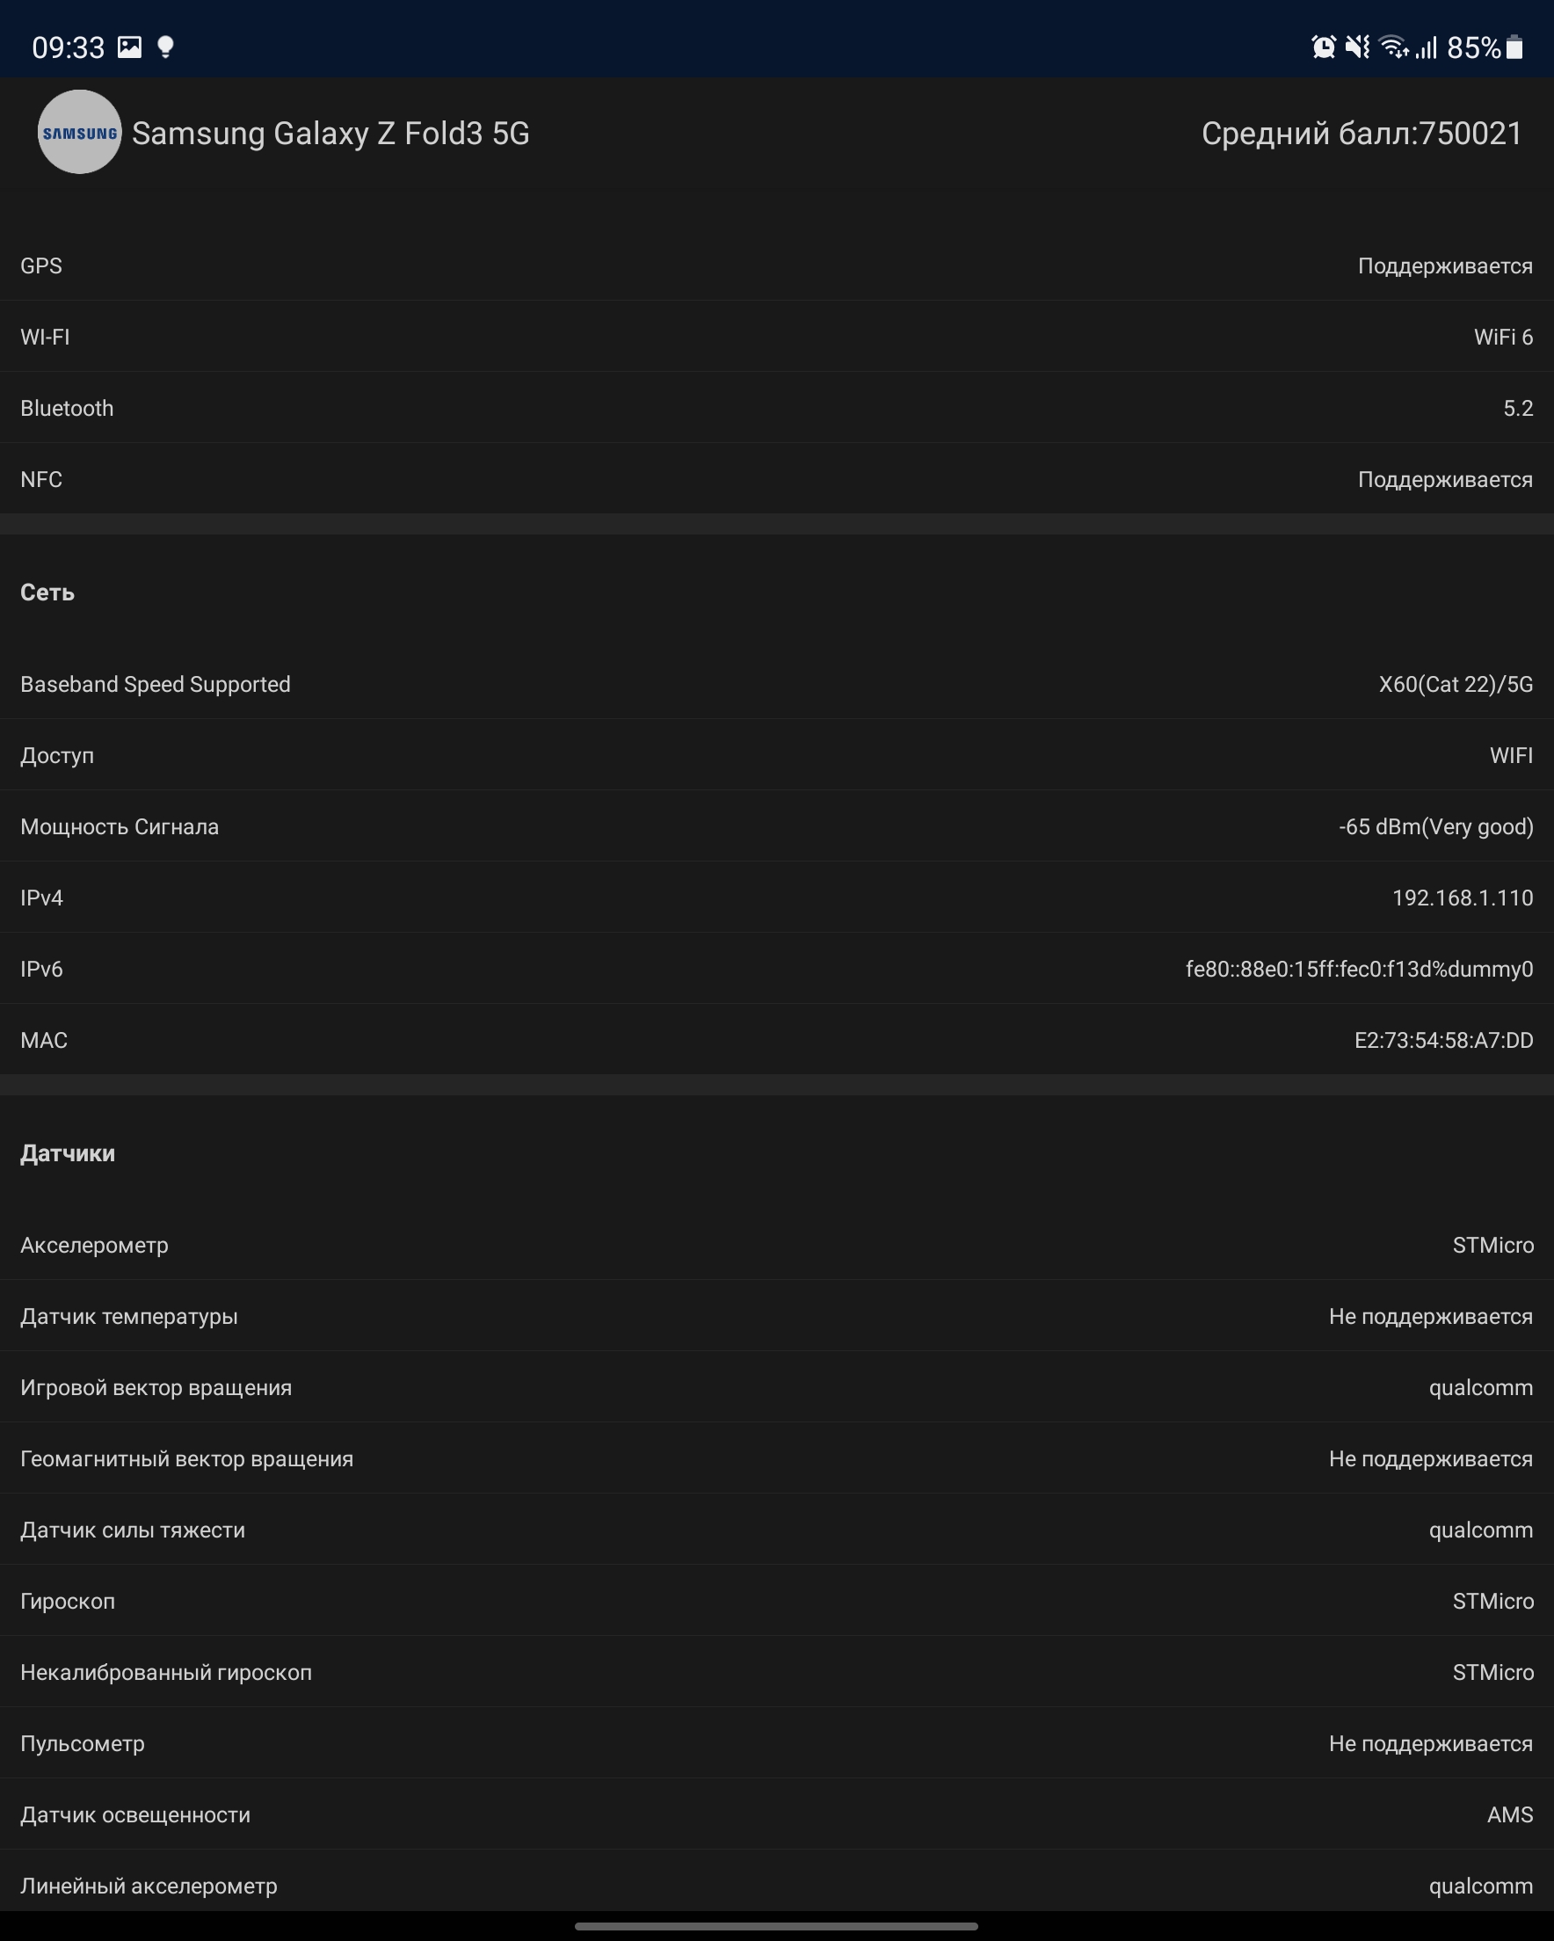The image size is (1554, 1941).
Task: Select the Сеть section header
Action: pyautogui.click(x=47, y=592)
